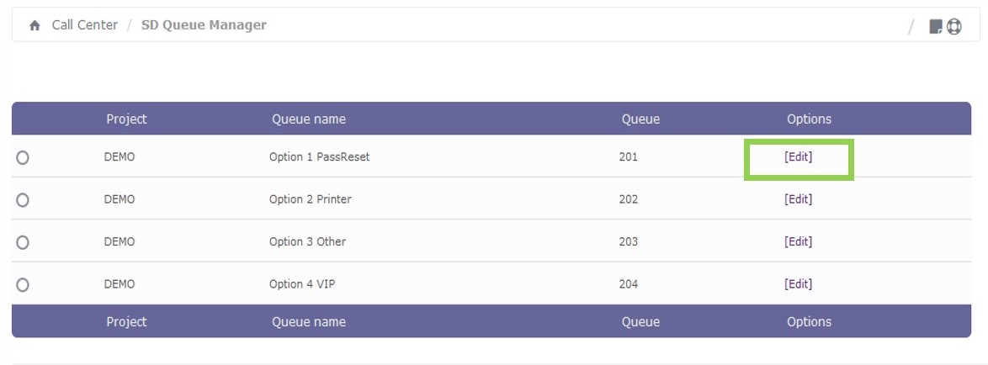Click the top Queue column header
Screen dimensions: 988x365
640,119
